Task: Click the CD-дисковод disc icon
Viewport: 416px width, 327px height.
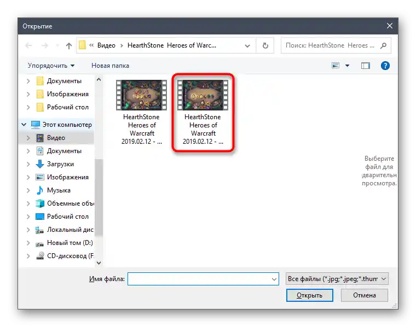Action: (x=40, y=255)
